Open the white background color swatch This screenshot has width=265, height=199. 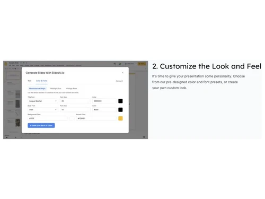coord(72,118)
